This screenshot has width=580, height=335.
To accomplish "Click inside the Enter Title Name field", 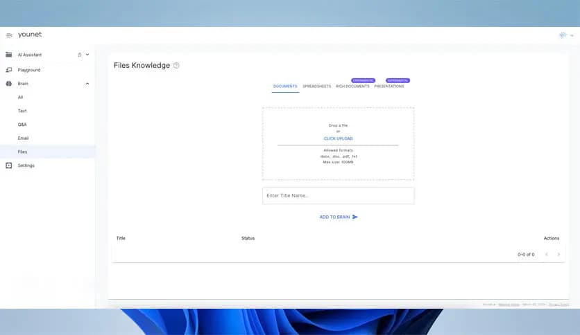I will (x=338, y=196).
